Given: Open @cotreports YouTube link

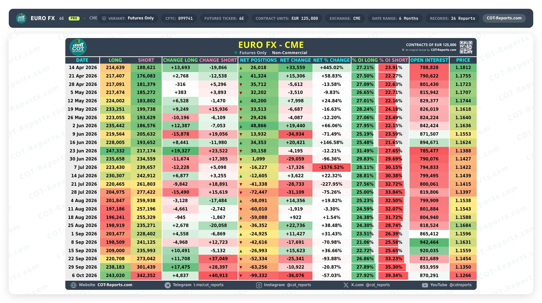Looking at the screenshot, I should coord(460,285).
